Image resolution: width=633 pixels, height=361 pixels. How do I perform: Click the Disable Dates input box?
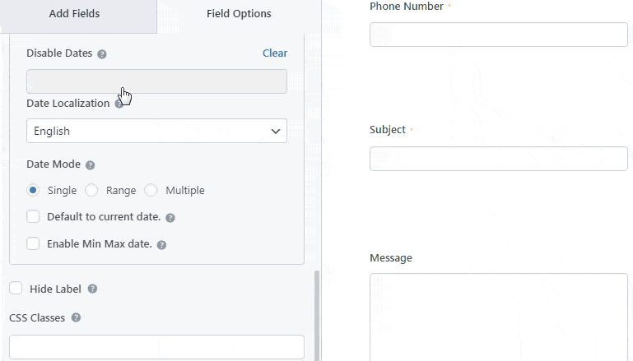point(156,81)
